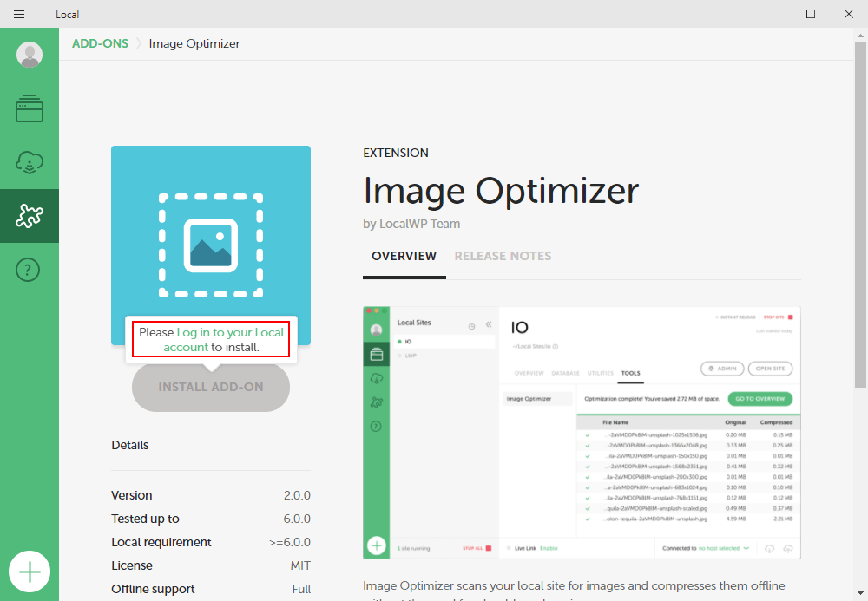The image size is (868, 601).
Task: Select the Tested up to value 6.0.0
Action: tap(297, 519)
